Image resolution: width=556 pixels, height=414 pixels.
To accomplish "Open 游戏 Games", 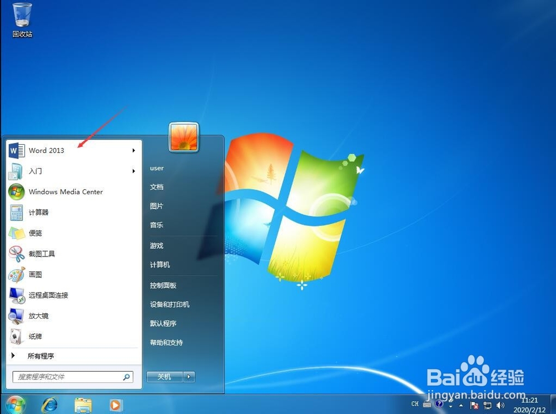I will coord(157,245).
